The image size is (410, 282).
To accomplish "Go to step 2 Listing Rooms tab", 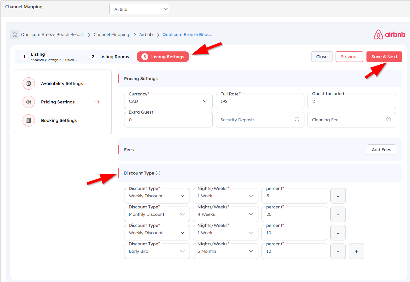I will click(x=110, y=57).
